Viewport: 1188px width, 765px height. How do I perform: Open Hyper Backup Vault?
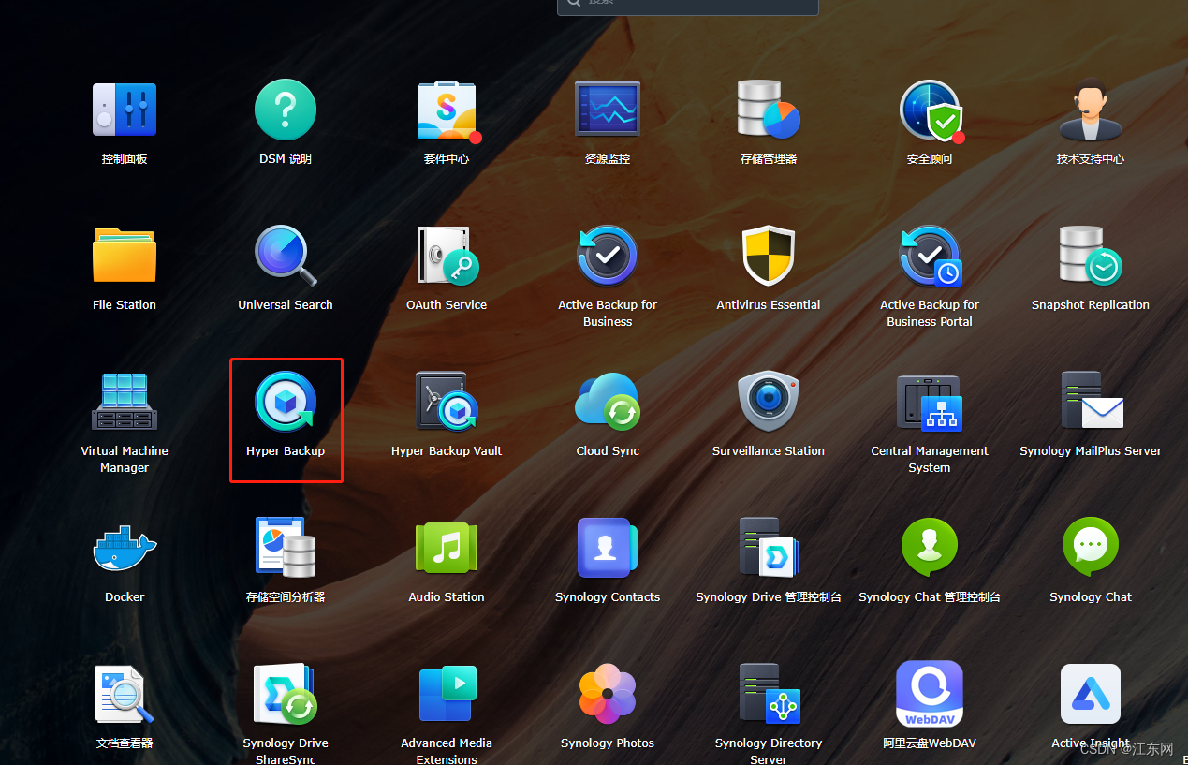click(447, 402)
